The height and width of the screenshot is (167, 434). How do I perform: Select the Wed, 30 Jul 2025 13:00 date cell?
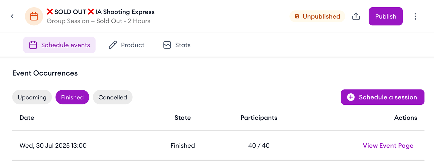(x=53, y=146)
